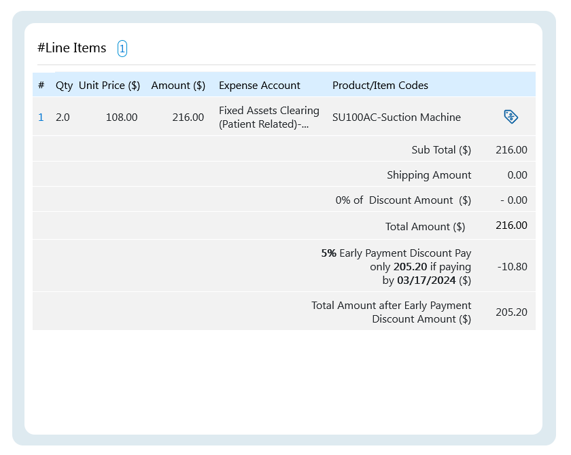Click the percentage symbol inside the tag icon
Viewport: 571px width, 455px height.
point(510,117)
